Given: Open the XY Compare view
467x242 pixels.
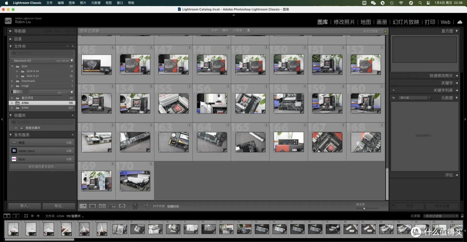Looking at the screenshot, I should 102,206.
